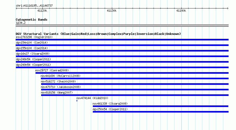Click the blue bar under dgv249n54

coord(122,67)
